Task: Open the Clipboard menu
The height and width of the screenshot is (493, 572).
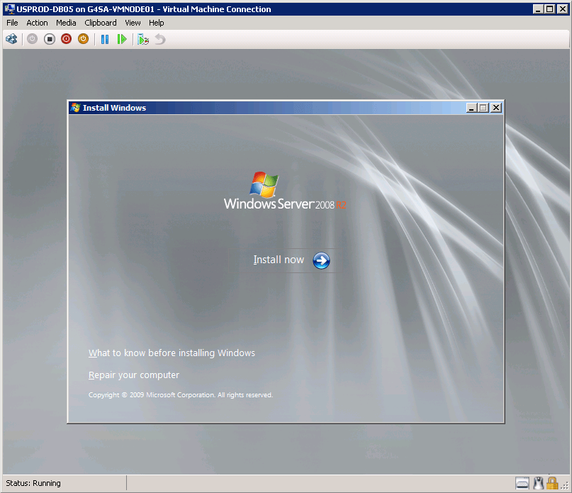Action: (100, 23)
